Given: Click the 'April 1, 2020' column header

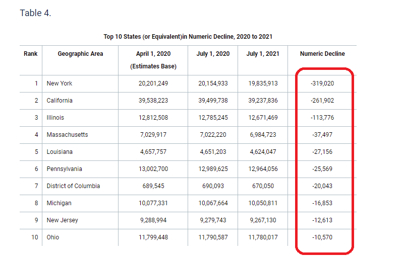Looking at the screenshot, I should [x=153, y=54].
